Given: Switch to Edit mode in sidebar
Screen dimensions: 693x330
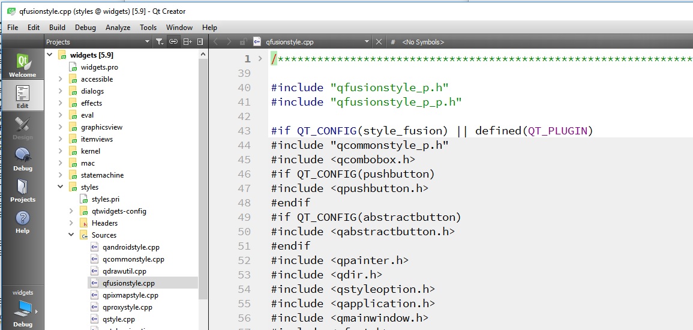Looking at the screenshot, I should [22, 96].
